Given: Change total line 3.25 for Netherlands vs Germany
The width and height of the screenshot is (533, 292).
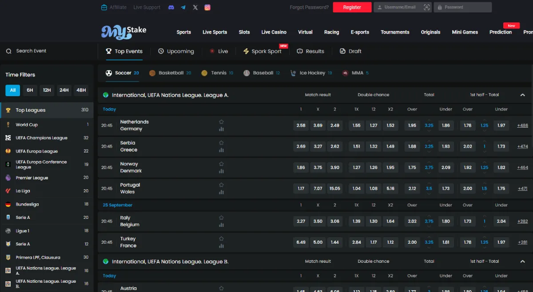Looking at the screenshot, I should pyautogui.click(x=429, y=125).
